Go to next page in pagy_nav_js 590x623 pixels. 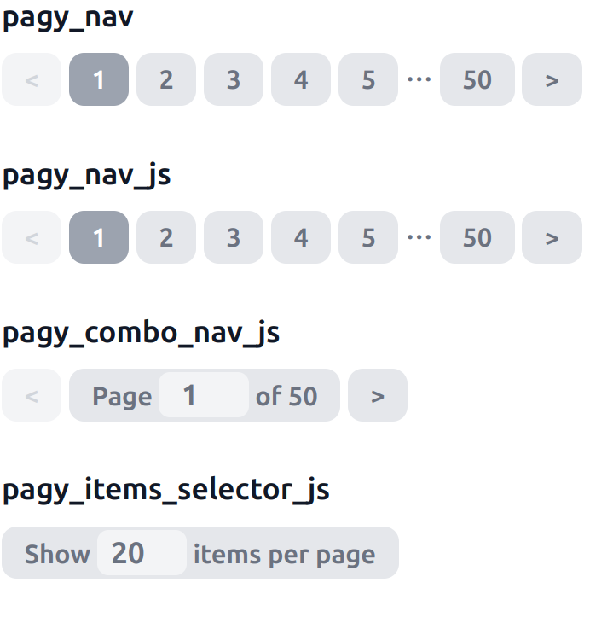pos(552,237)
